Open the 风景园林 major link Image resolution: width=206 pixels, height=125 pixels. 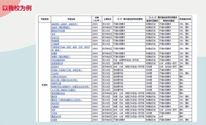click(55, 107)
